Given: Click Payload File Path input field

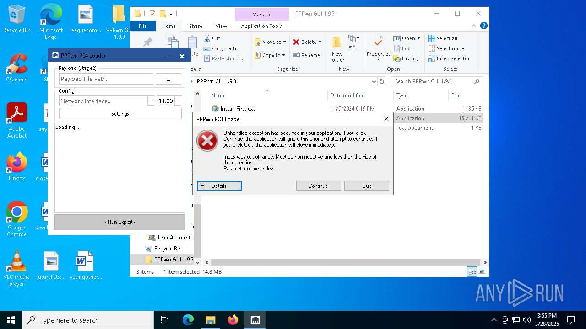Looking at the screenshot, I should (x=106, y=79).
